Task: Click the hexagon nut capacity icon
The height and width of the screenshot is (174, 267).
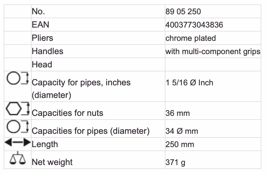Action: tap(18, 109)
